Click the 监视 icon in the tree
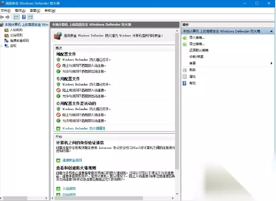 click(x=6, y=46)
